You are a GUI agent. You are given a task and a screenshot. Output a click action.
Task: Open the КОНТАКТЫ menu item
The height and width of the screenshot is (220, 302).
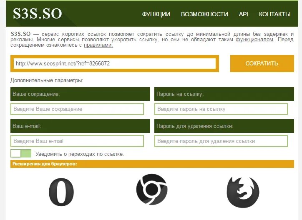click(x=274, y=14)
